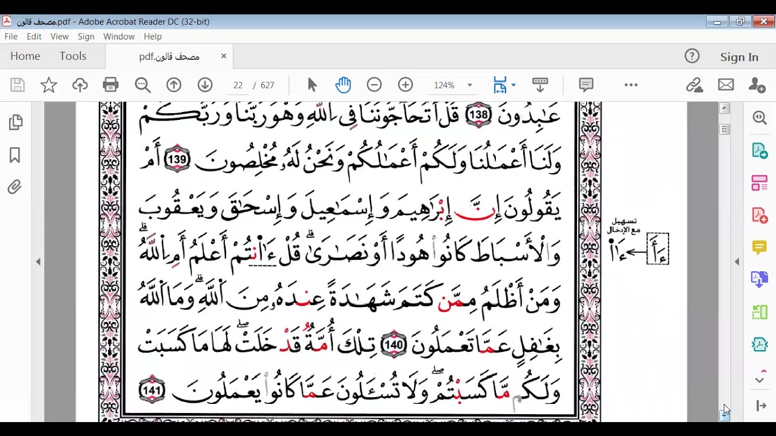
Task: Open the Help menu
Action: (x=153, y=36)
